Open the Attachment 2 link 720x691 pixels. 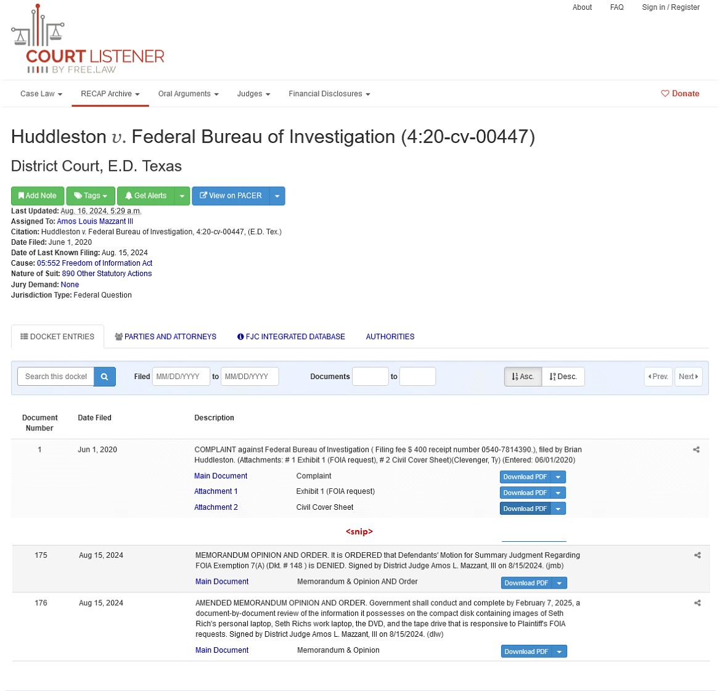[216, 507]
